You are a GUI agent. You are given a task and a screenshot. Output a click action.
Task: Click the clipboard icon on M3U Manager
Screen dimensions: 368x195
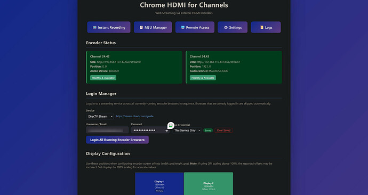pyautogui.click(x=141, y=27)
